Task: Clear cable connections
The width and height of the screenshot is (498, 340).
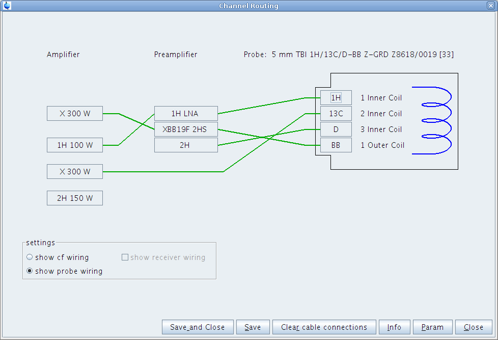Action: coord(324,327)
